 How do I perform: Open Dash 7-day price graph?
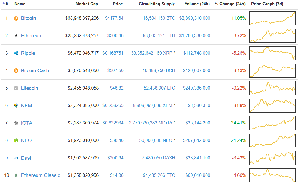tap(272, 158)
